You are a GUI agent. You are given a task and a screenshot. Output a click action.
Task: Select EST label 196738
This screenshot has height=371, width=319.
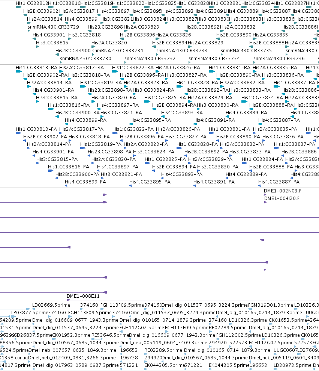pyautogui.click(x=129, y=357)
